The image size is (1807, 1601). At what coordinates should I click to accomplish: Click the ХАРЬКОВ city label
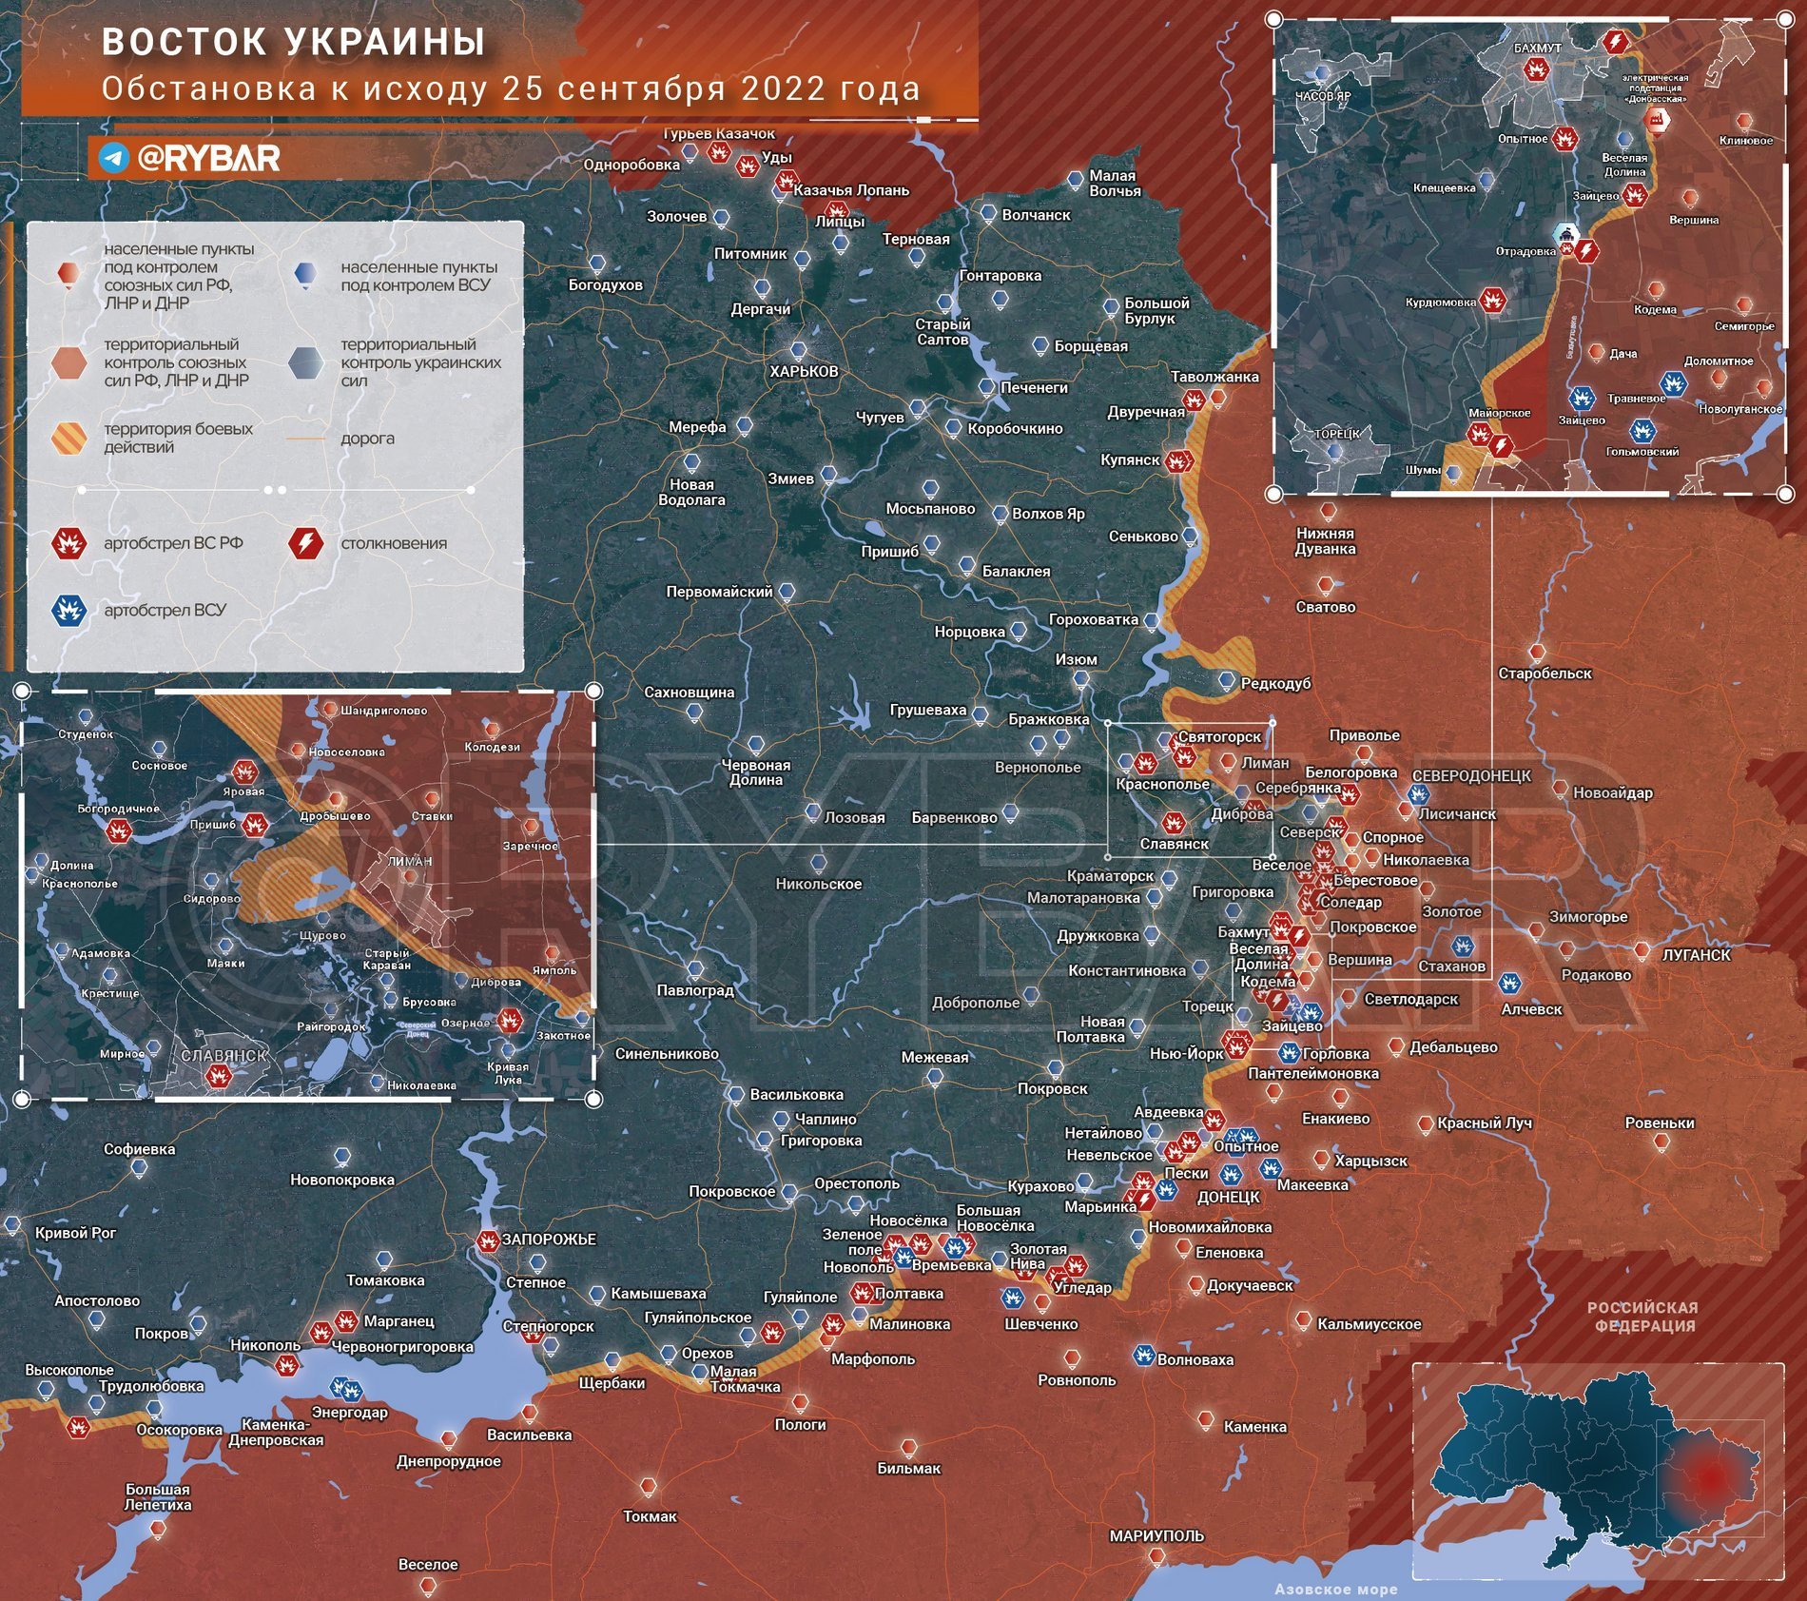click(x=804, y=371)
